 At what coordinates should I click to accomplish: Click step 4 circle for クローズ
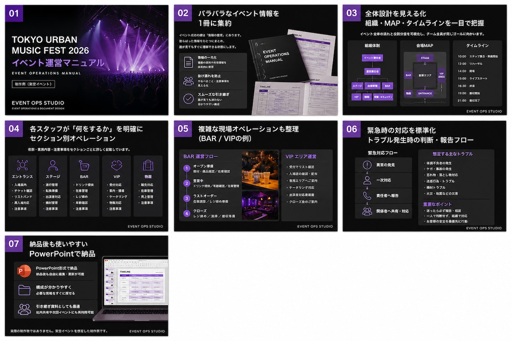(187, 213)
